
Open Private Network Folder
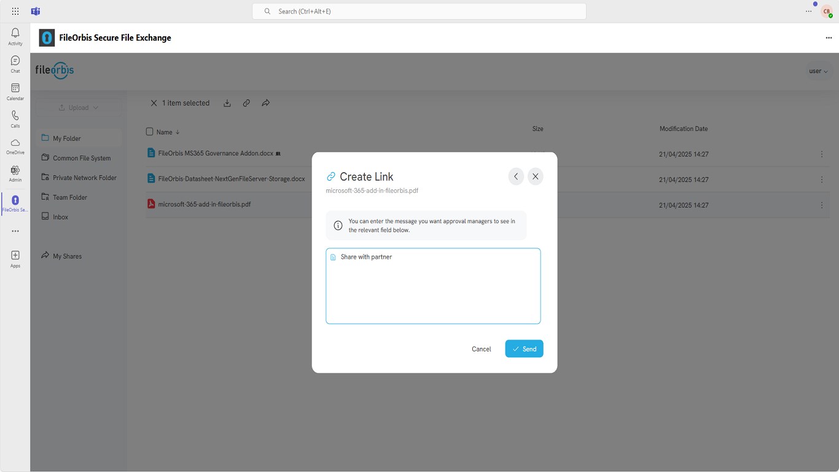click(79, 178)
